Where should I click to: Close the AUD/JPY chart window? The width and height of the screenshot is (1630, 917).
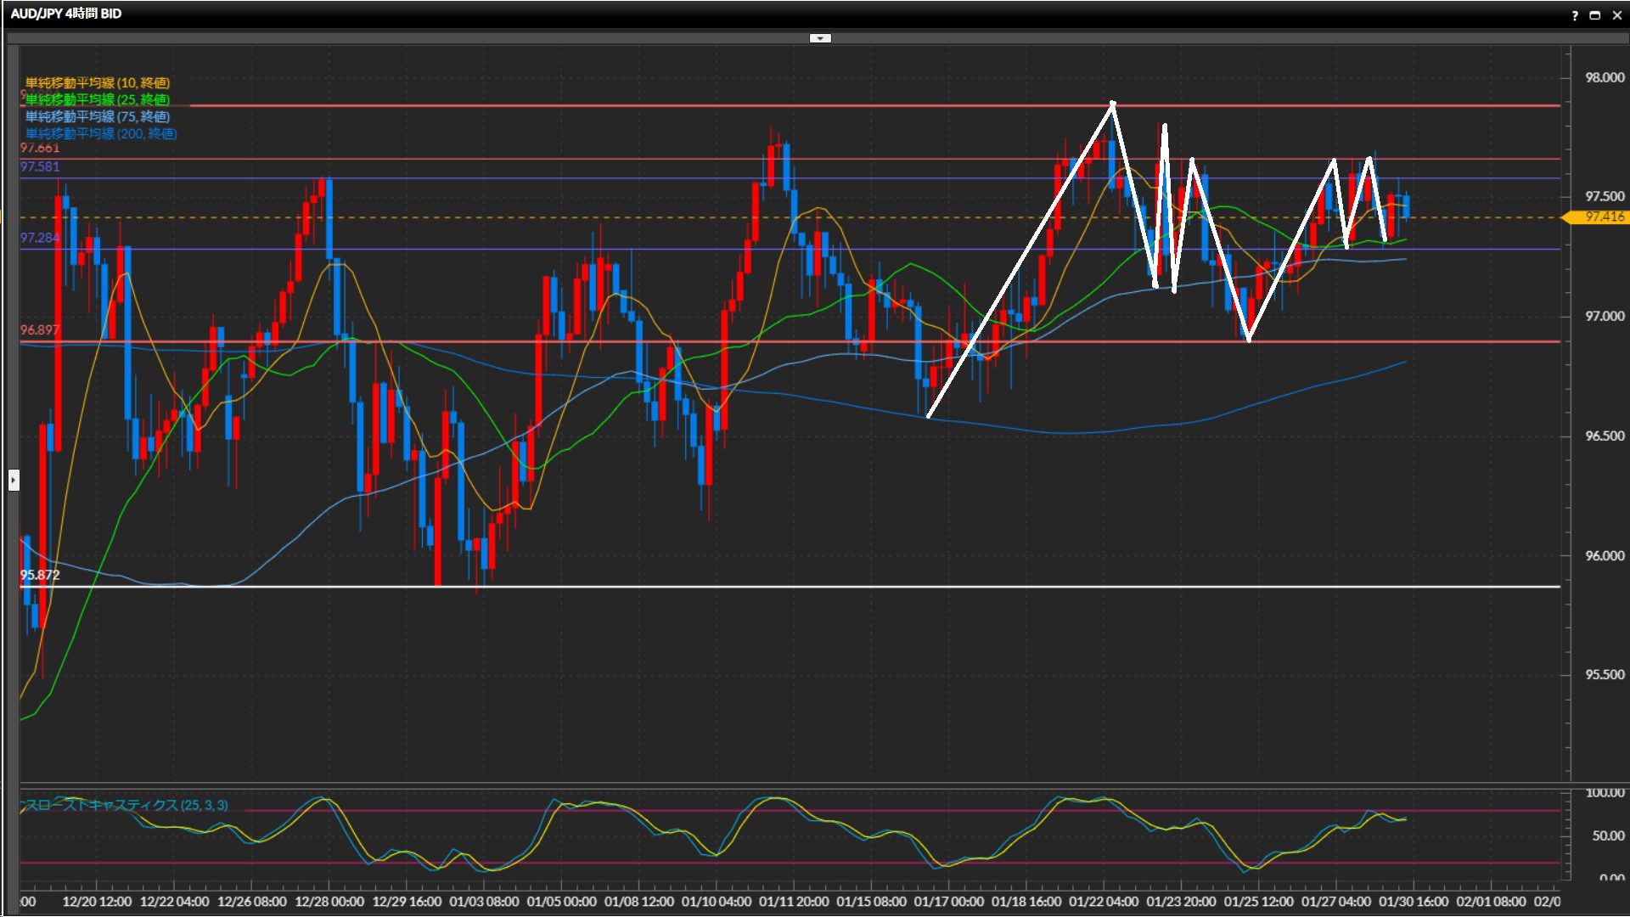coord(1616,15)
